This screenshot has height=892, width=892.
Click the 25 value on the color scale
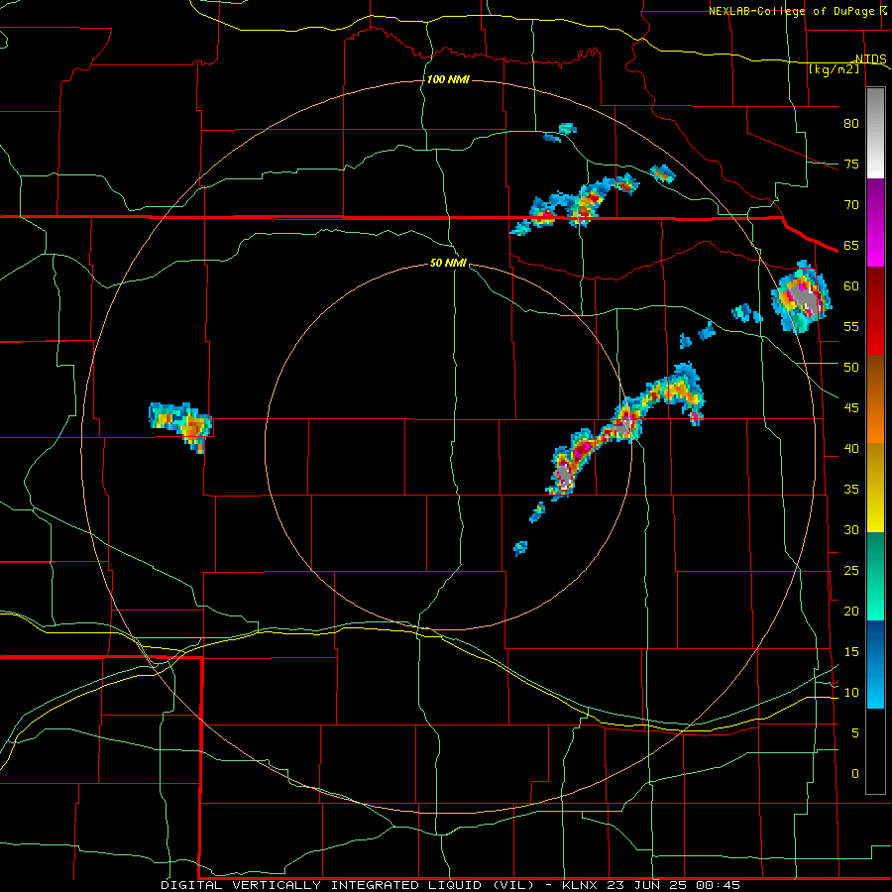(x=851, y=570)
